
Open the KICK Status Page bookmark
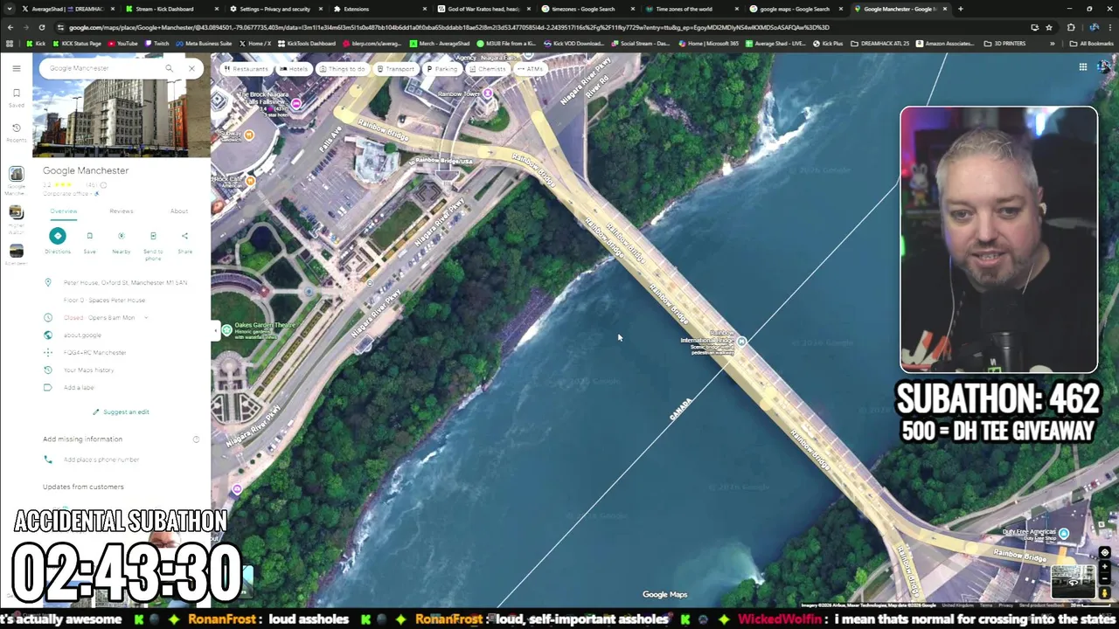tap(78, 44)
